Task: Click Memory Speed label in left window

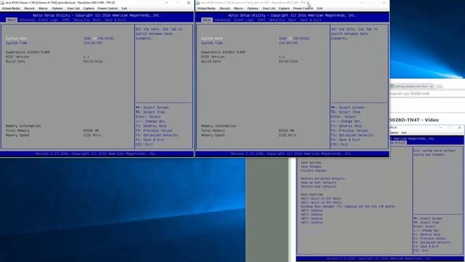Action: click(17, 135)
